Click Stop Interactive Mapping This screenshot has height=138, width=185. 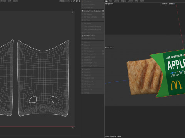[92, 30]
